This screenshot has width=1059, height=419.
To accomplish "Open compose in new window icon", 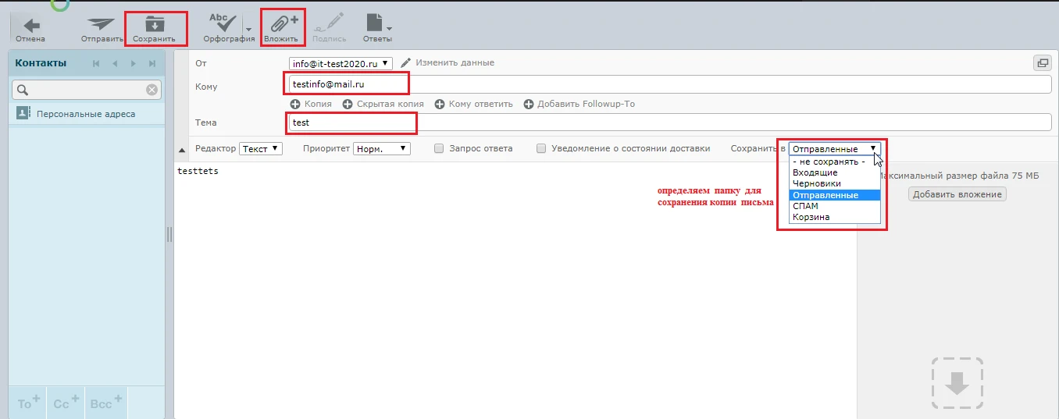I will click(x=1042, y=63).
